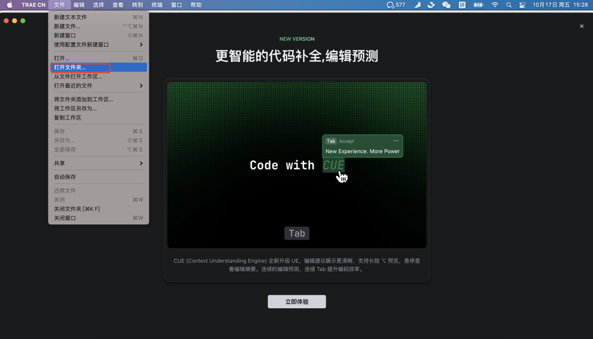Expand the 共享 submenu
Viewport: 593px width, 339px height.
[98, 163]
